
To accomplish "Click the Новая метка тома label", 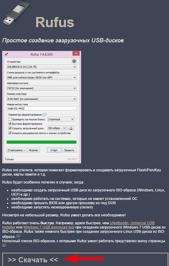I will coord(17,104).
